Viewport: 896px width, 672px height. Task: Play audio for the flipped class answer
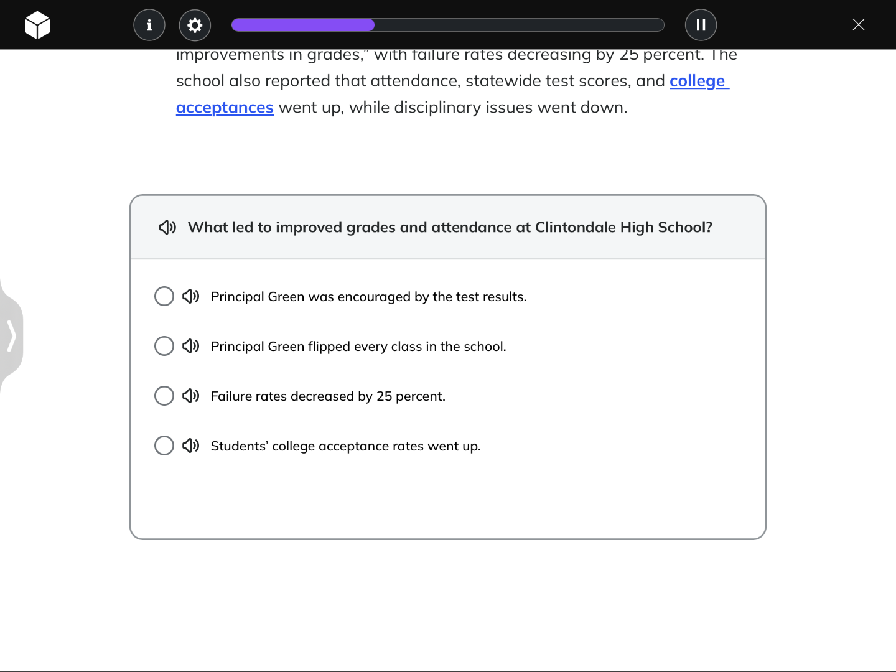(191, 346)
